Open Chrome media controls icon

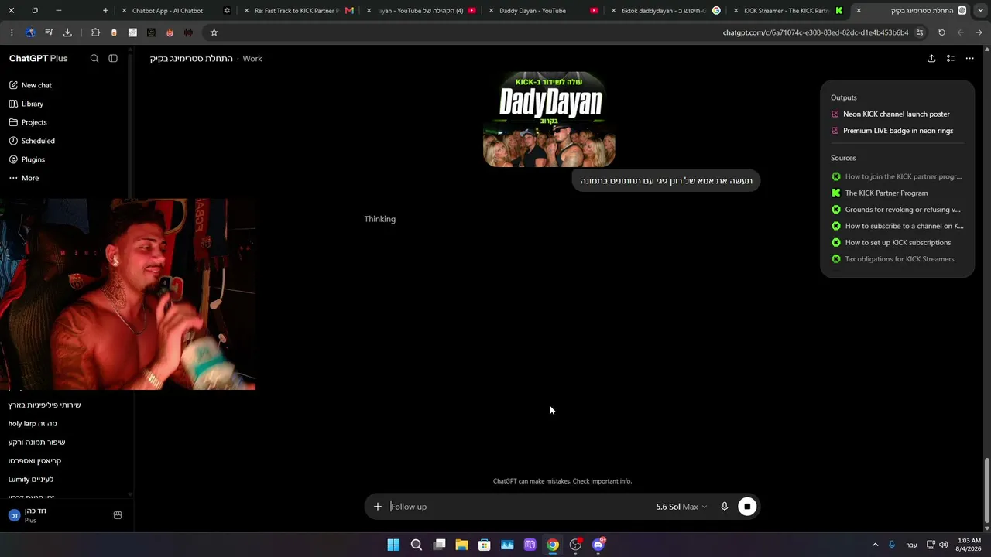click(x=49, y=32)
